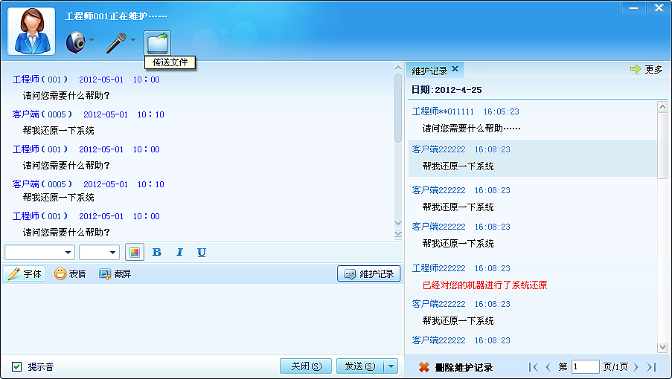Toggle the 字体 font toolbar
This screenshot has height=379, width=672.
[25, 273]
